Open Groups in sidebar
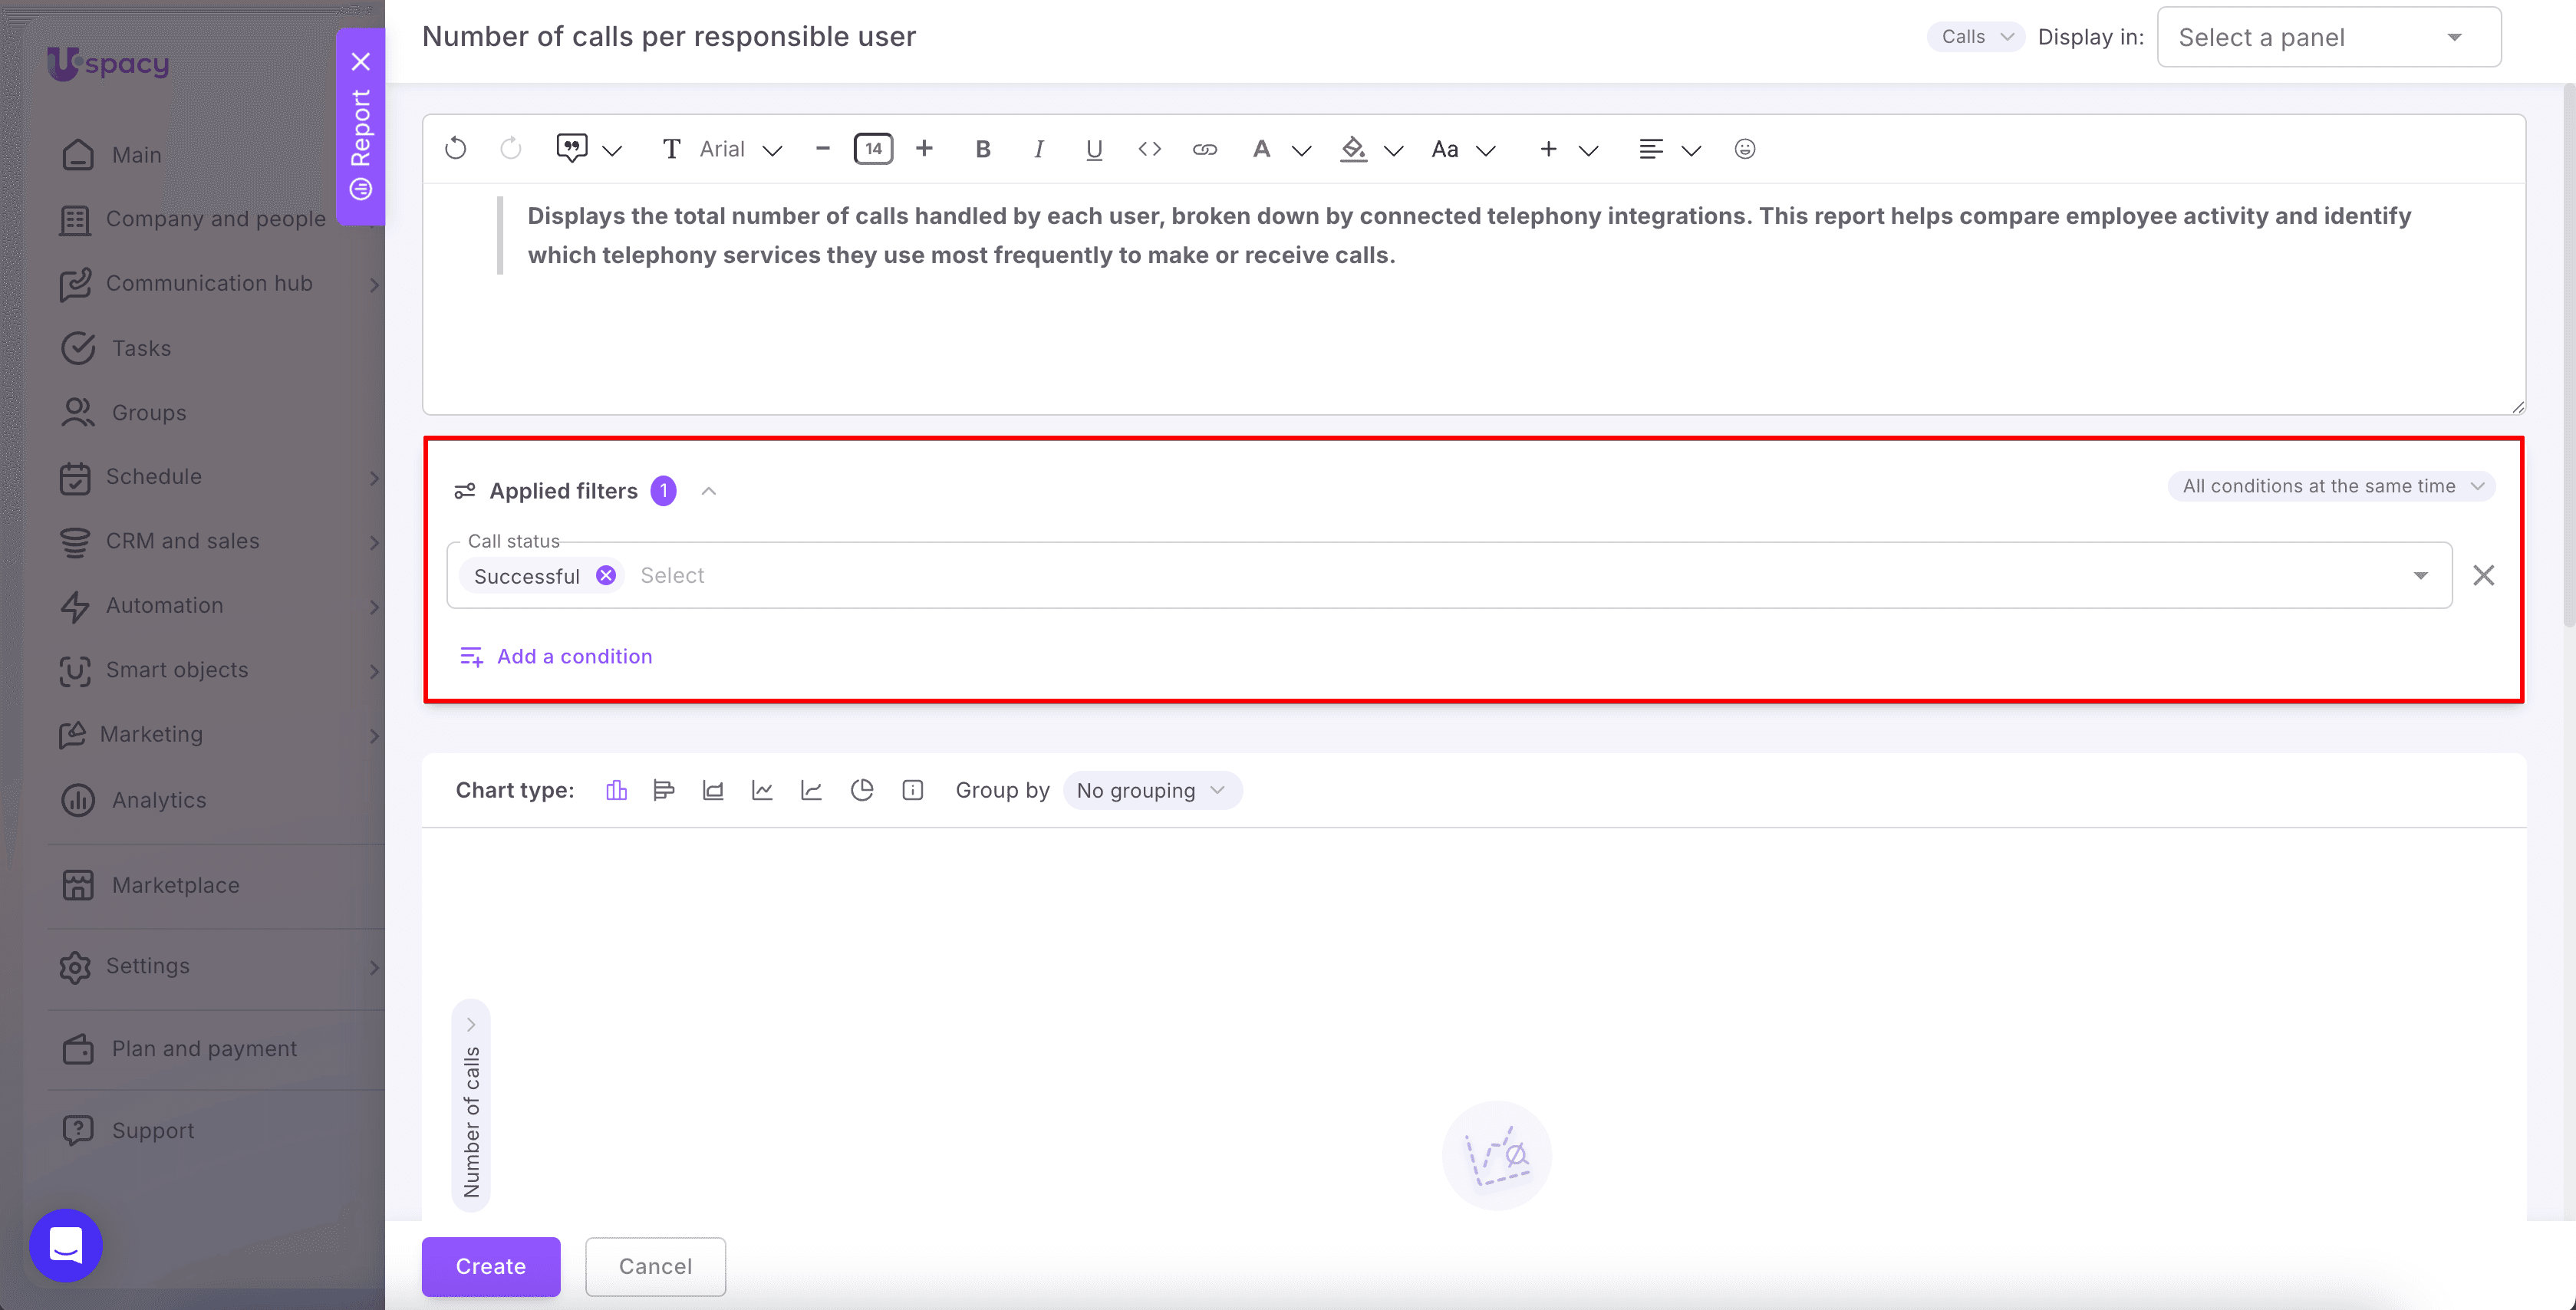The width and height of the screenshot is (2576, 1310). point(149,412)
